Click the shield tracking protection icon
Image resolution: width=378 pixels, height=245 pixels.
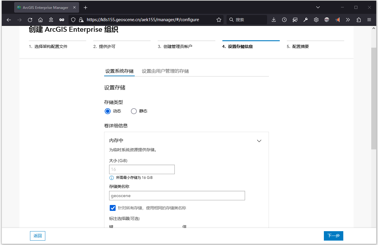pos(74,20)
